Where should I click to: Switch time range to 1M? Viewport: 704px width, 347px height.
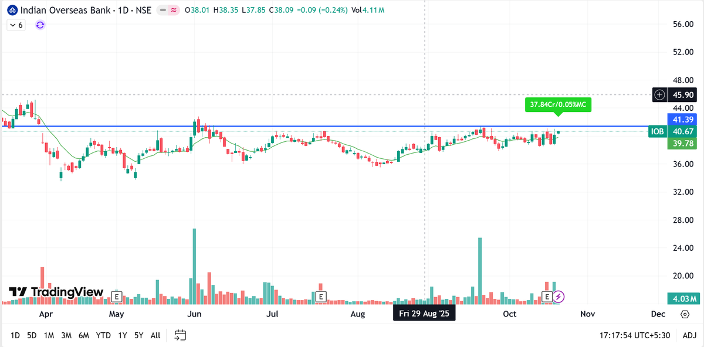click(x=49, y=335)
